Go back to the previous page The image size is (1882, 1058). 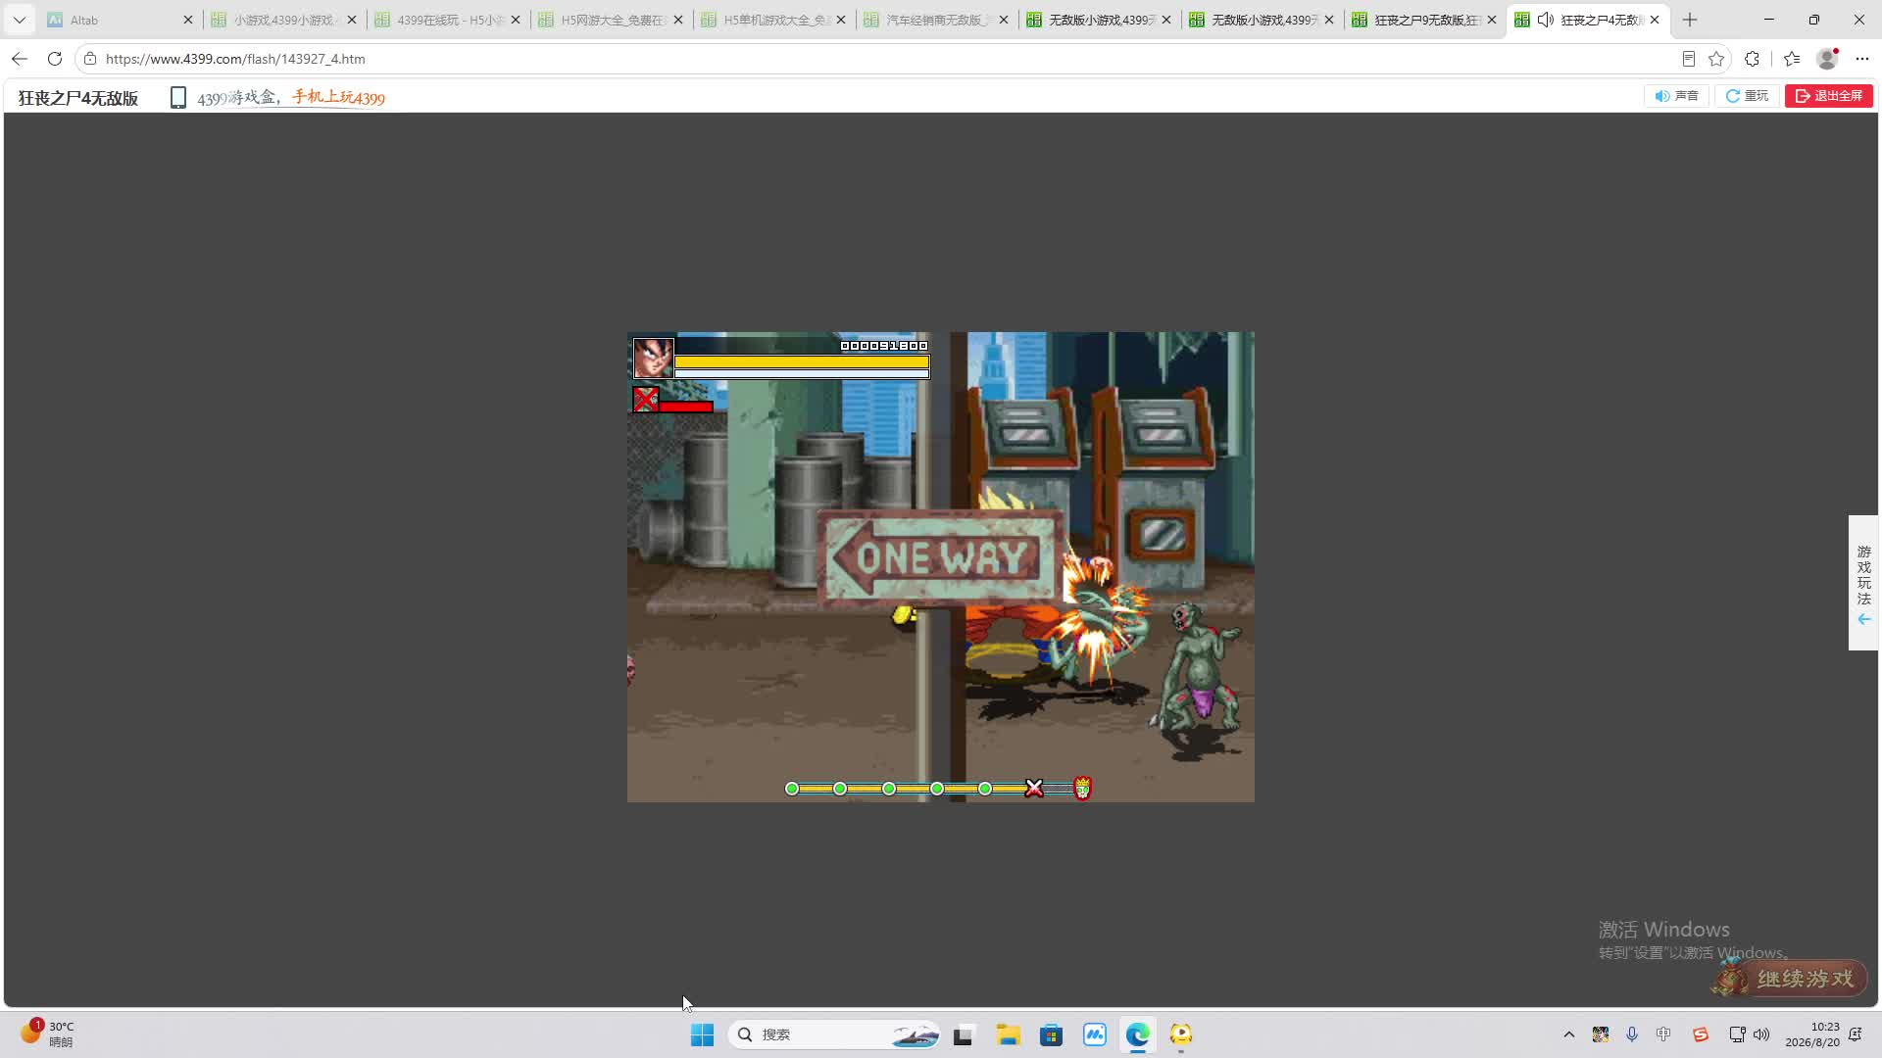pos(20,59)
